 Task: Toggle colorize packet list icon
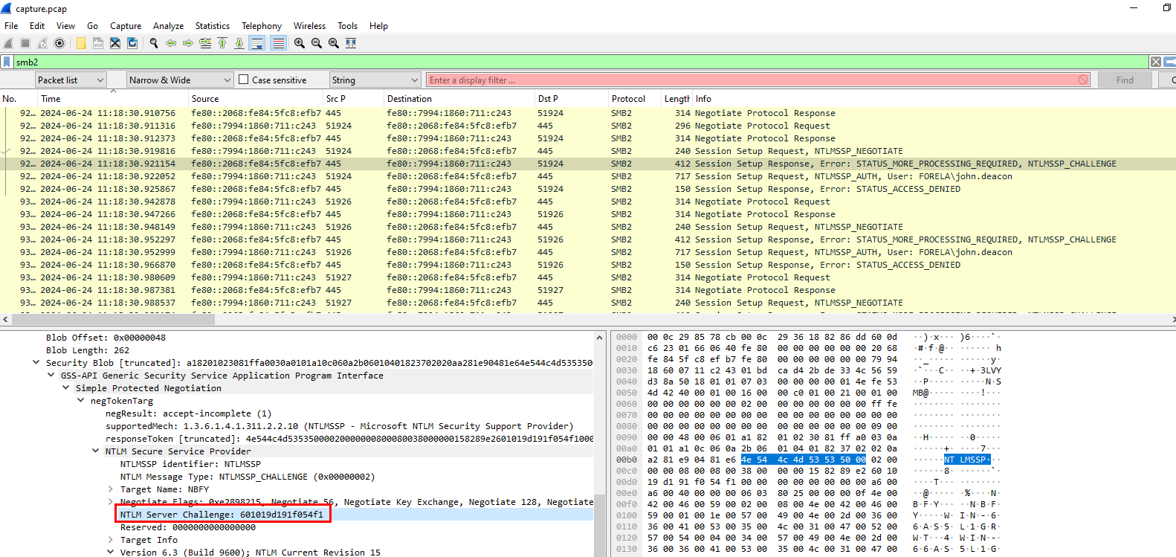278,43
